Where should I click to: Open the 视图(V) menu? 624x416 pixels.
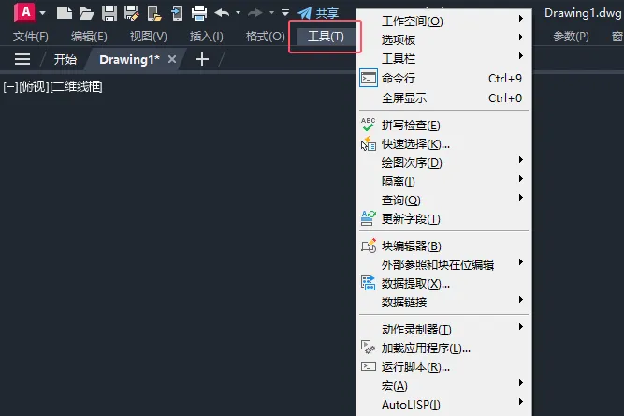tap(149, 37)
